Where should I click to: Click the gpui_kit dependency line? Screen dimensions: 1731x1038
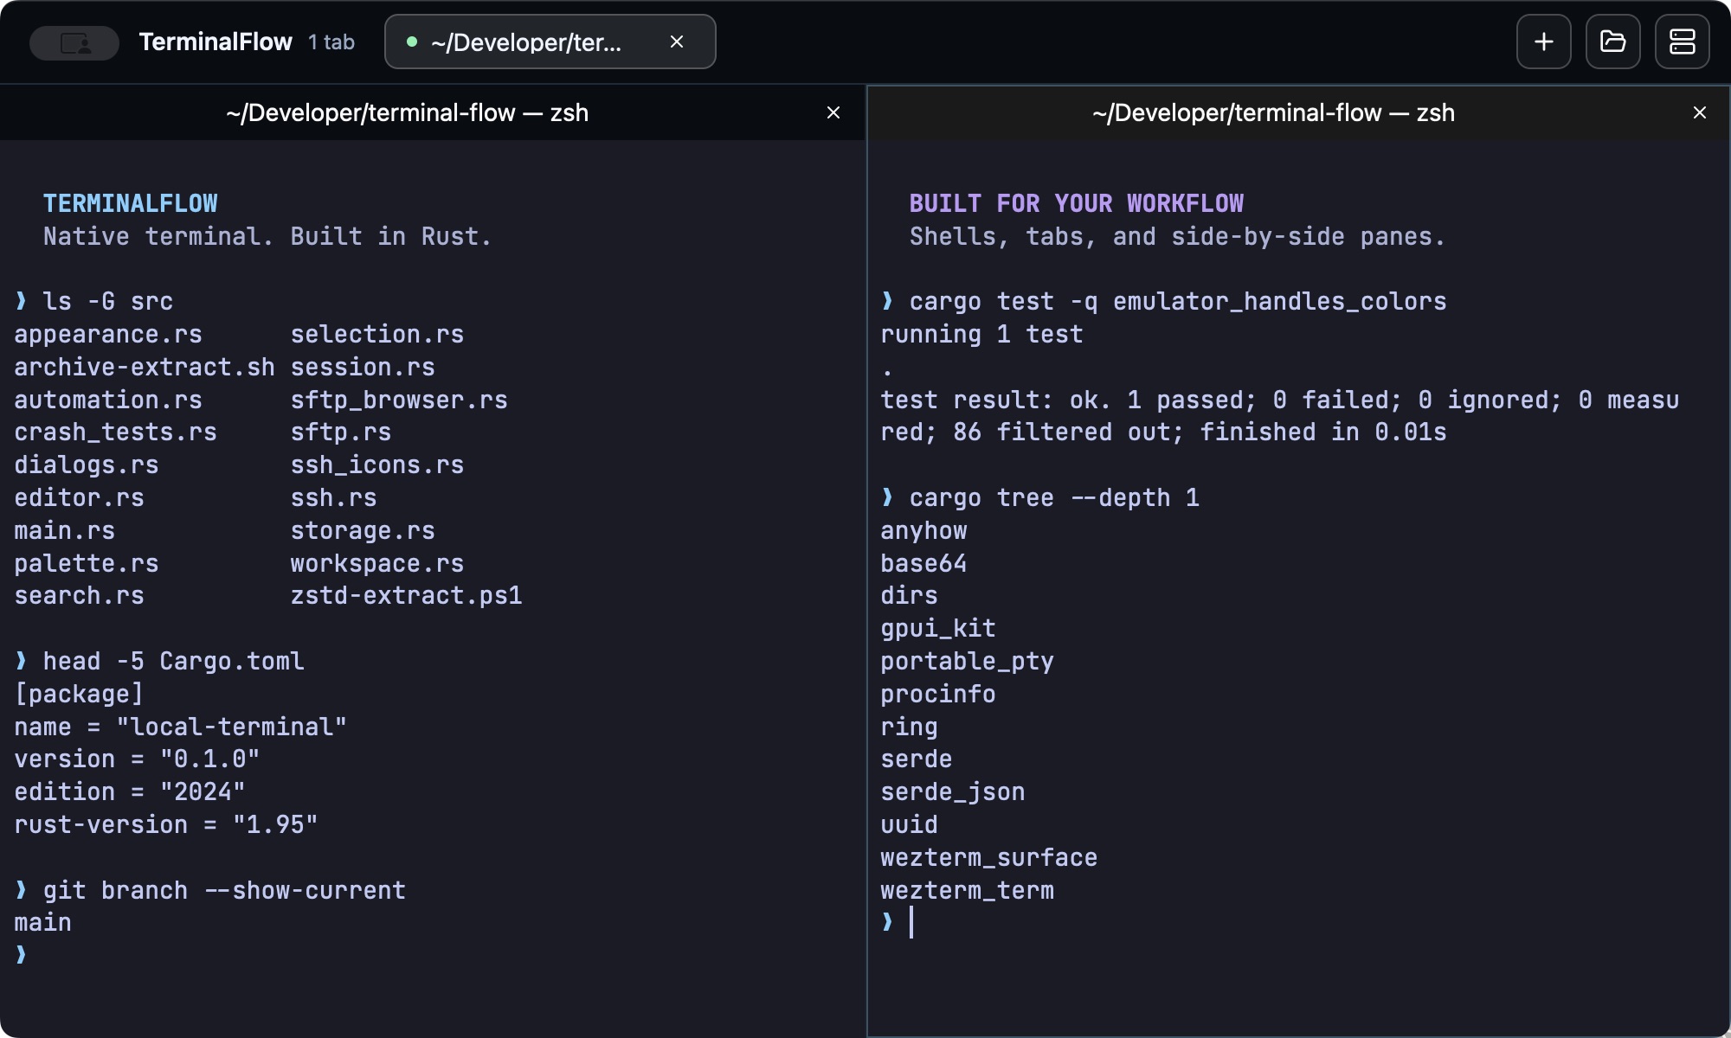938,628
